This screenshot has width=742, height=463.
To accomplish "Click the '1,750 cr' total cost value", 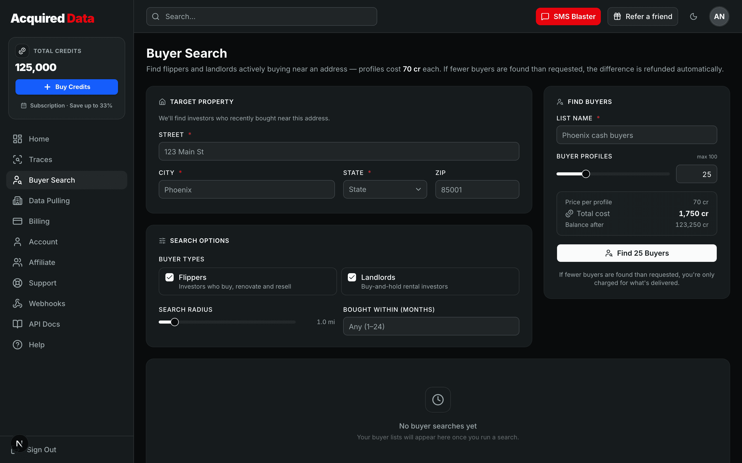I will (x=694, y=213).
